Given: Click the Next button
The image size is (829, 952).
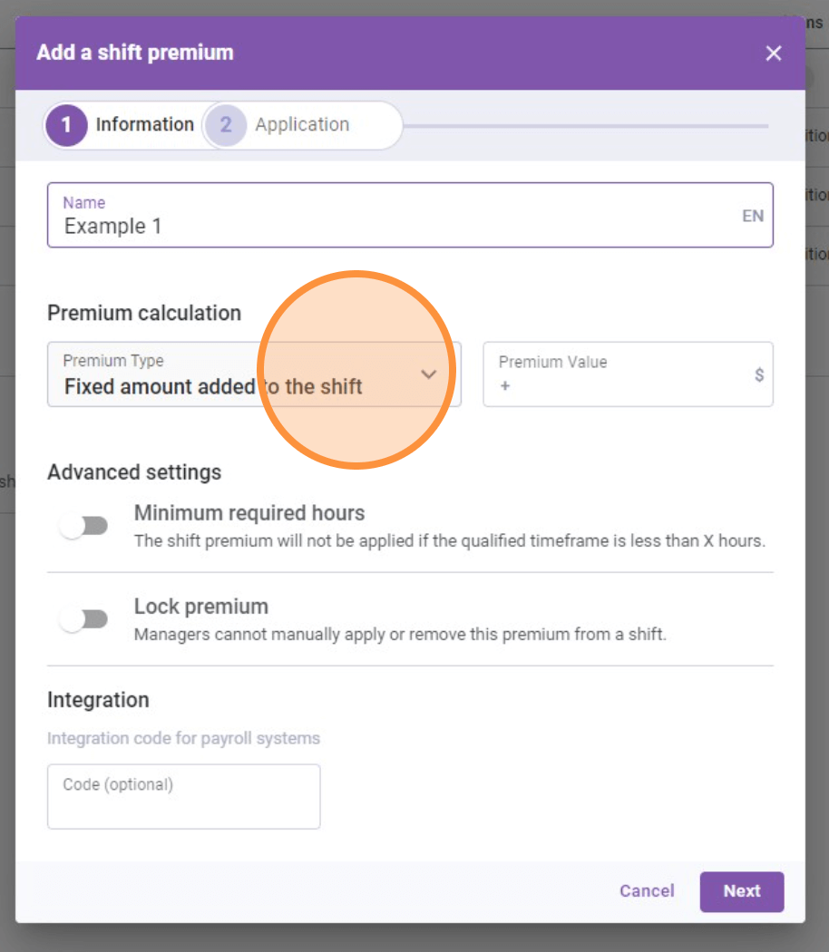Looking at the screenshot, I should tap(741, 891).
